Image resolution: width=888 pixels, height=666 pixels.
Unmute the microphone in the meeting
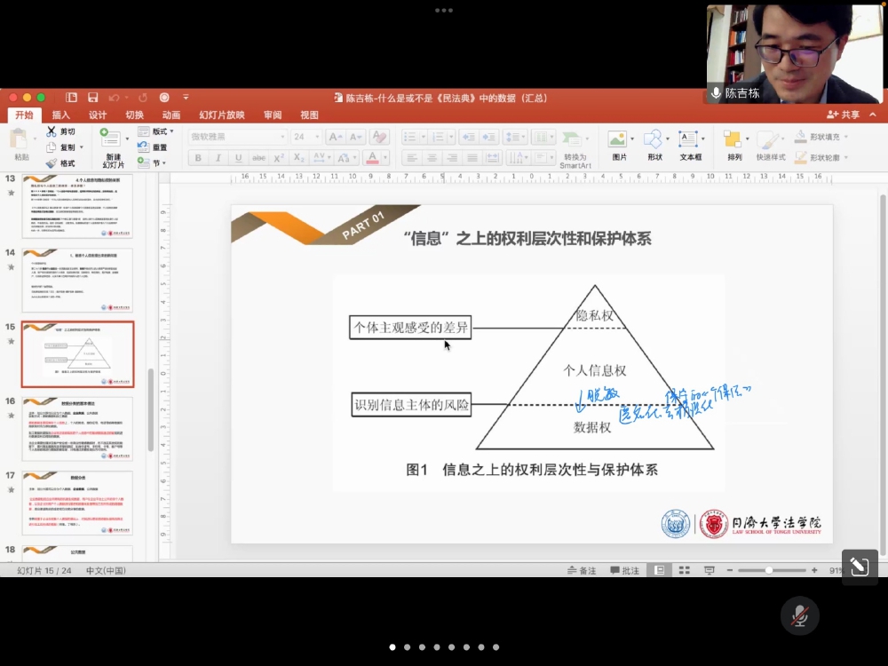coord(800,616)
